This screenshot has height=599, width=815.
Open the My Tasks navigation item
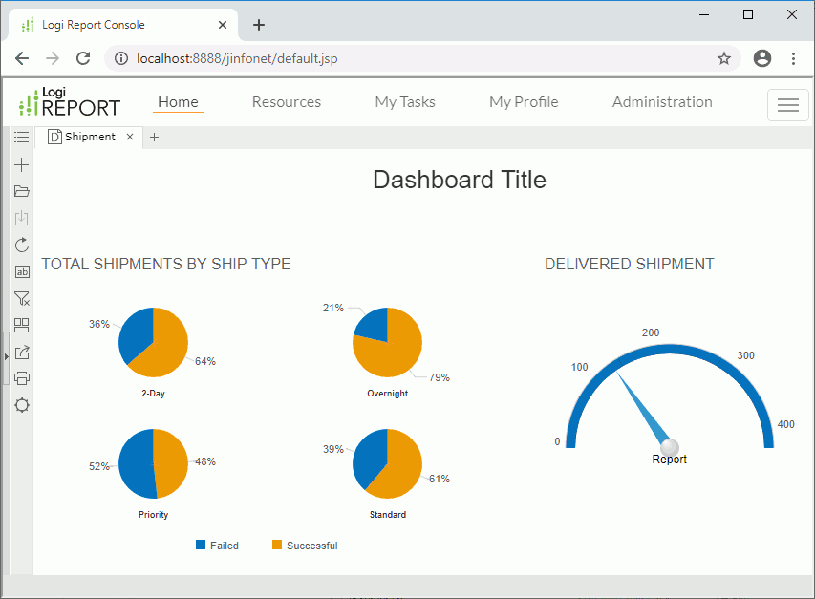click(x=404, y=101)
